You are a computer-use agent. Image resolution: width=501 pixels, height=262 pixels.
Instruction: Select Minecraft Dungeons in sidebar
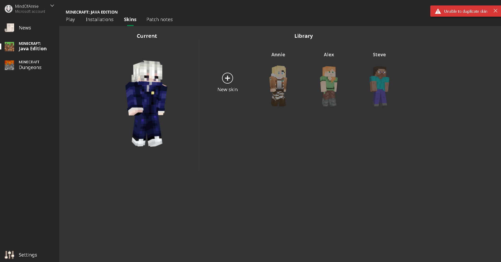pyautogui.click(x=30, y=65)
